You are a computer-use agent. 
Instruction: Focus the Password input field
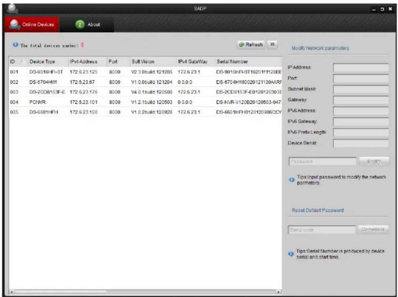(322, 161)
